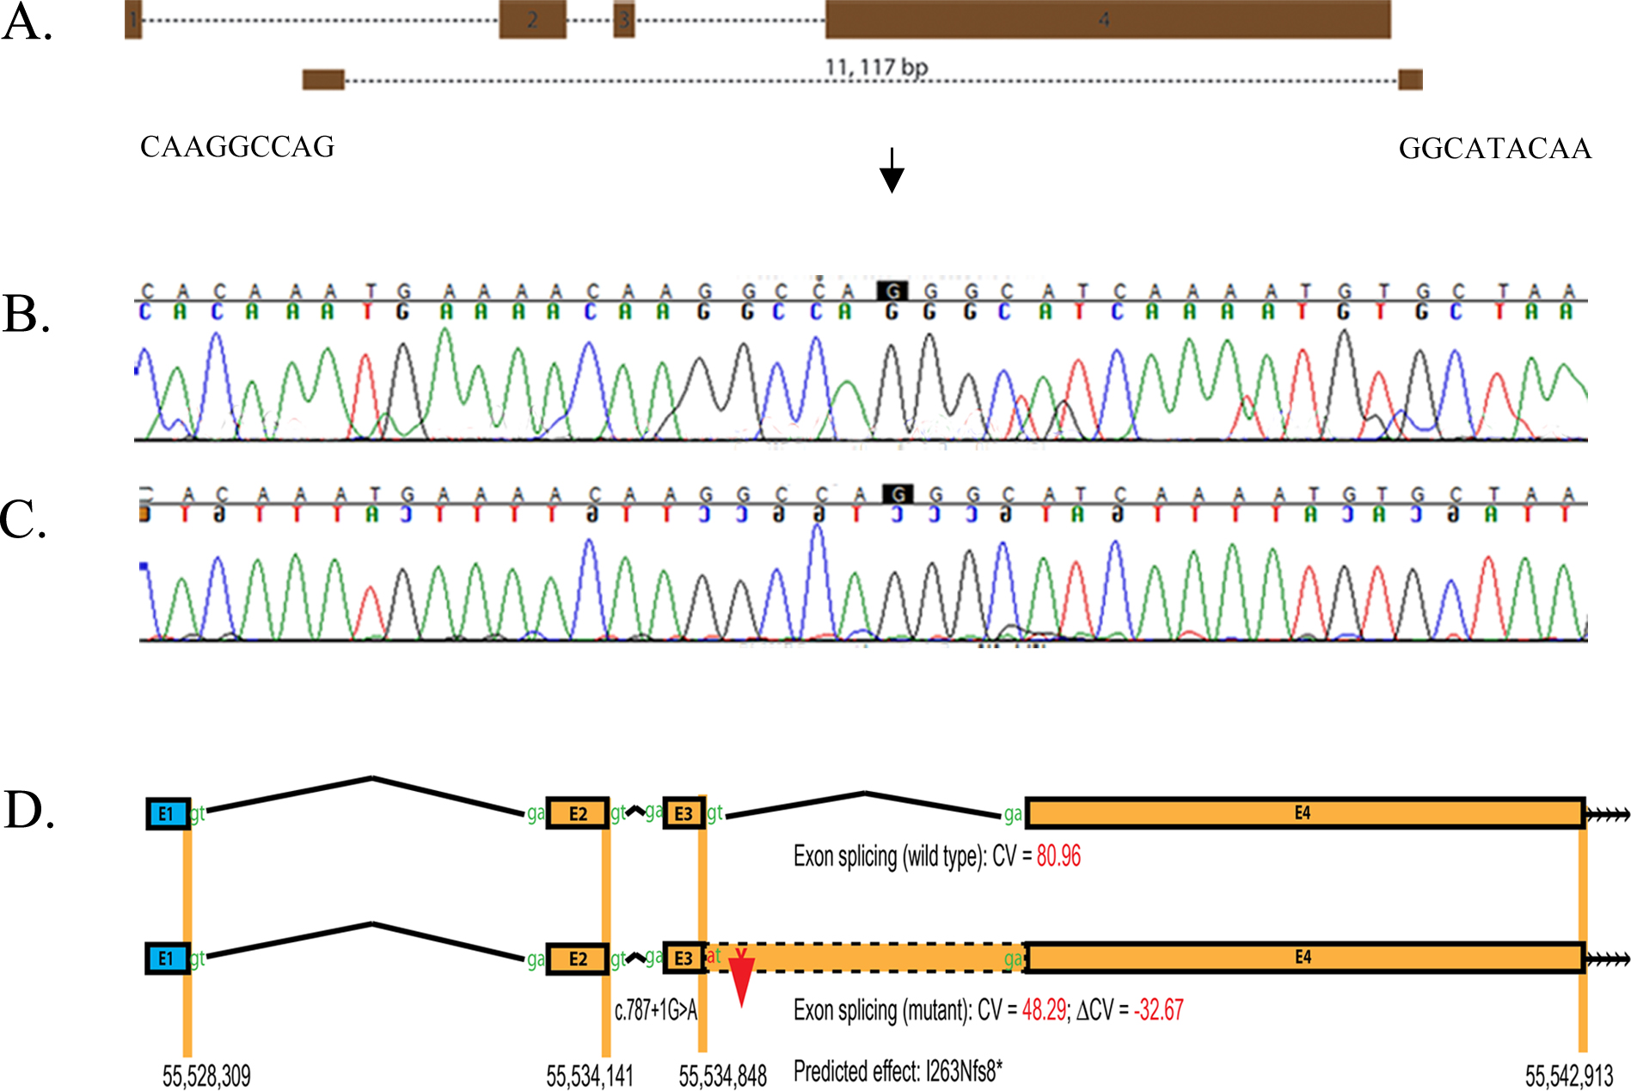Select the wild-type E4 orange exon bar
The width and height of the screenshot is (1631, 1091).
[1303, 813]
